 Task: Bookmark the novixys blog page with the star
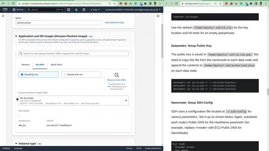pyautogui.click(x=220, y=3)
